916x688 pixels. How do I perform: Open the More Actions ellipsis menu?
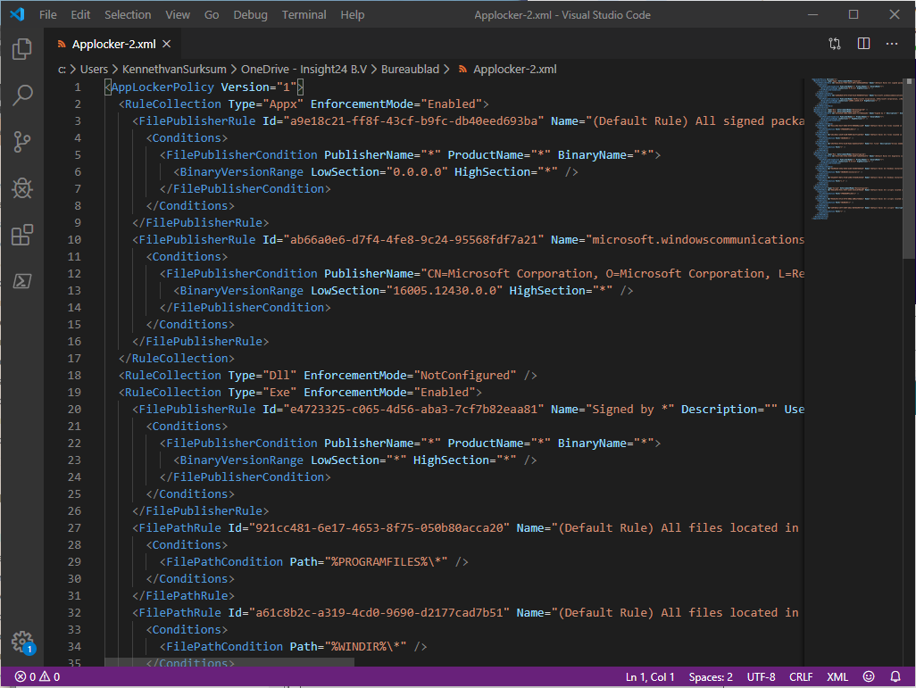[892, 44]
